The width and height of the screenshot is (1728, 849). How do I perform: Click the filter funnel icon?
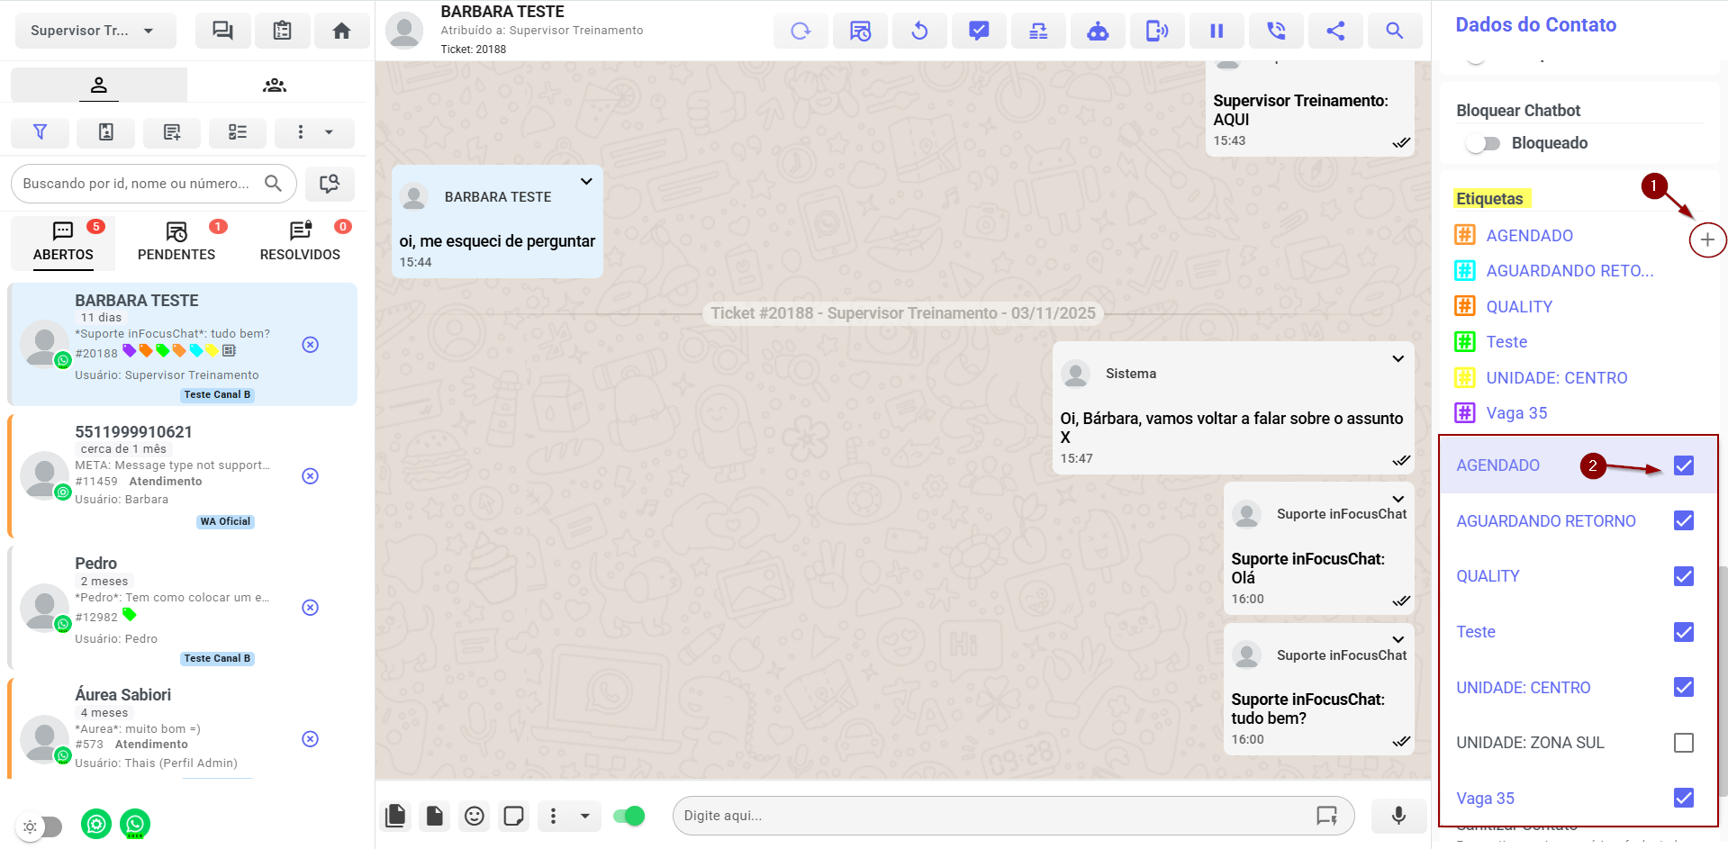pos(40,132)
